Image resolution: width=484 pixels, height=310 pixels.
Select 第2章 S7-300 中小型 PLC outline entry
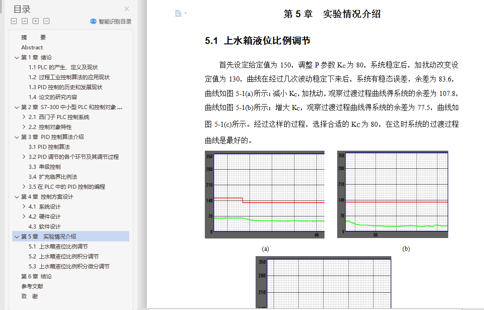(72, 107)
